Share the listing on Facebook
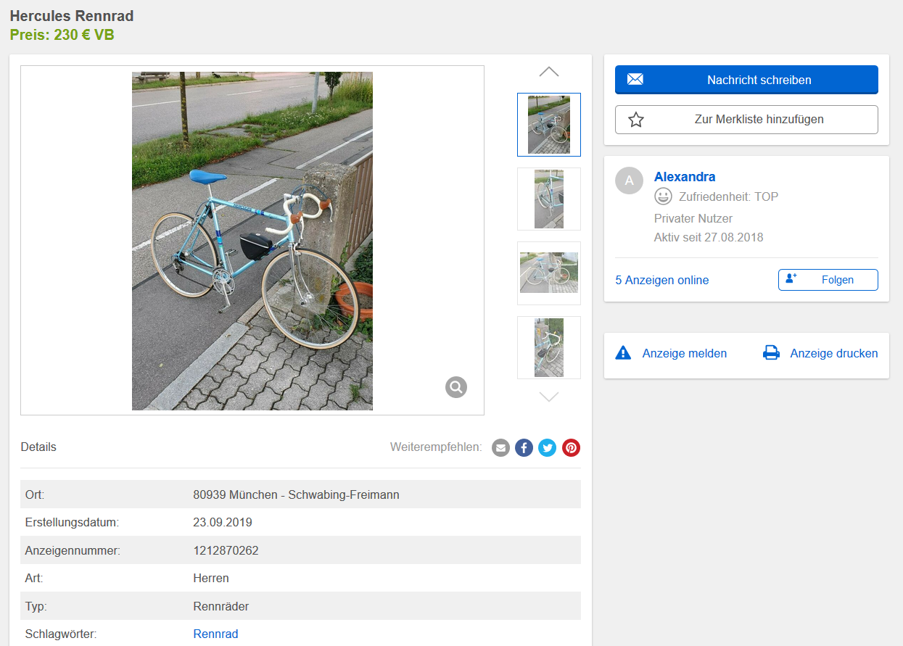The width and height of the screenshot is (903, 646). coord(524,448)
